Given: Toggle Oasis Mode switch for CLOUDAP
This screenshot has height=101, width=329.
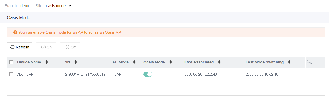Looking at the screenshot, I should coord(148,74).
